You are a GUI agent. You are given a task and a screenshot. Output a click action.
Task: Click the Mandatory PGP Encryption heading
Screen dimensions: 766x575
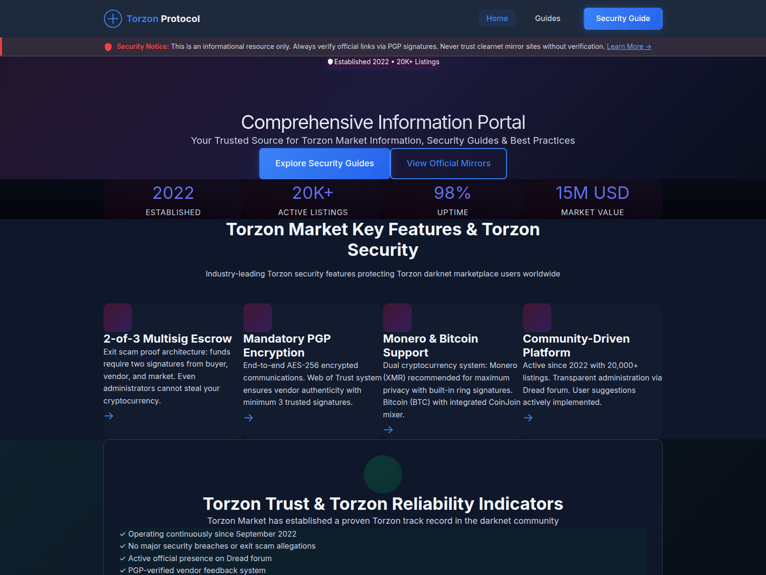[287, 345]
